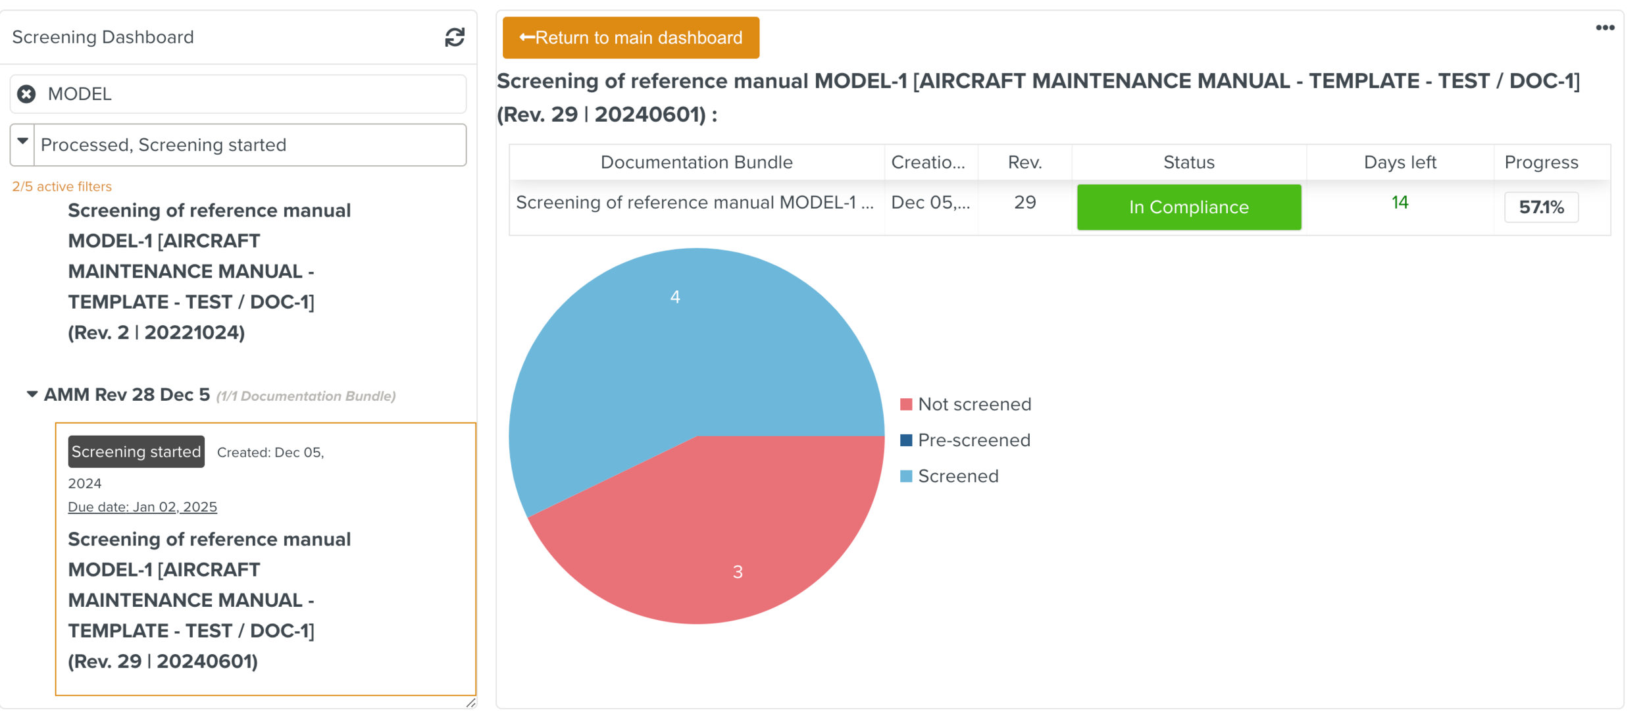Toggle Screened legend entry
The width and height of the screenshot is (1645, 720).
949,476
